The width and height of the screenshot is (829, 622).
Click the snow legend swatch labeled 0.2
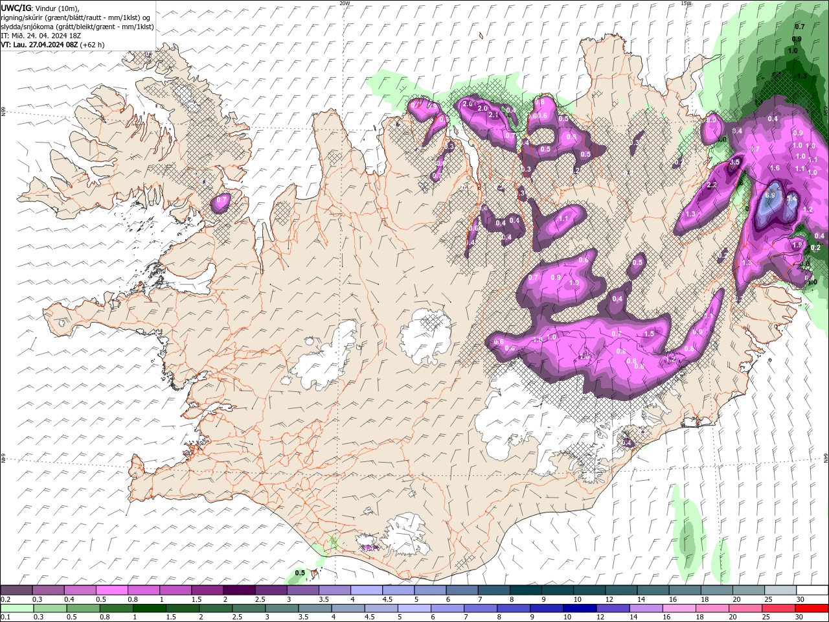point(16,590)
